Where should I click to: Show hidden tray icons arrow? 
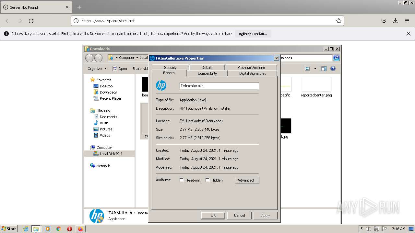[x=362, y=229]
